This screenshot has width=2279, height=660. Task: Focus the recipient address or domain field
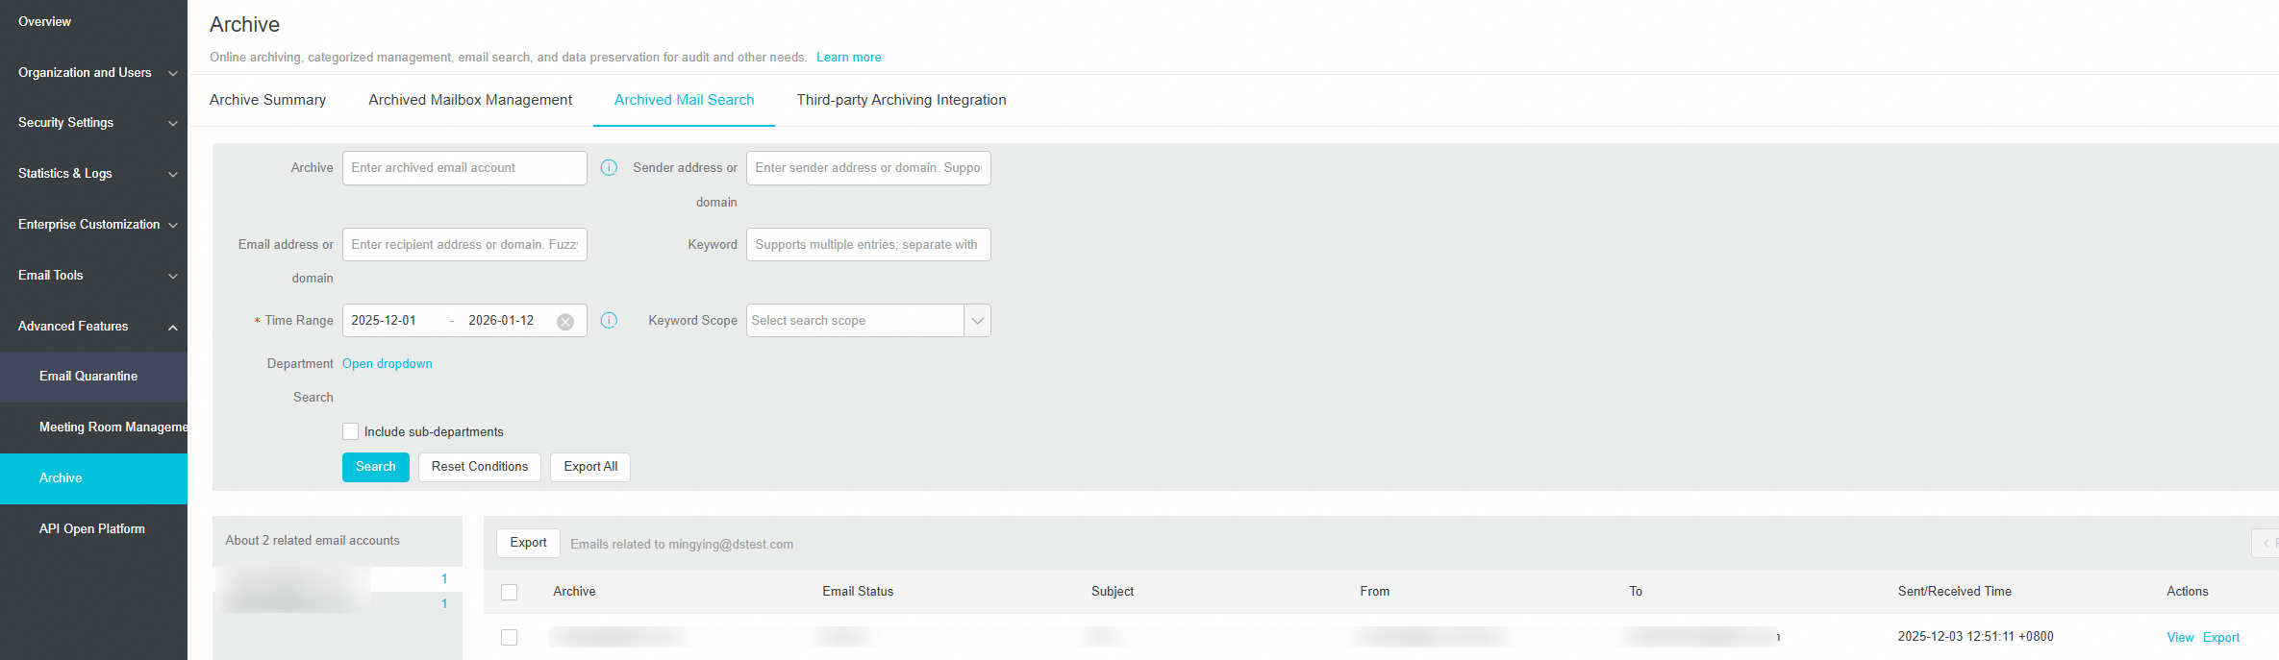[x=464, y=244]
